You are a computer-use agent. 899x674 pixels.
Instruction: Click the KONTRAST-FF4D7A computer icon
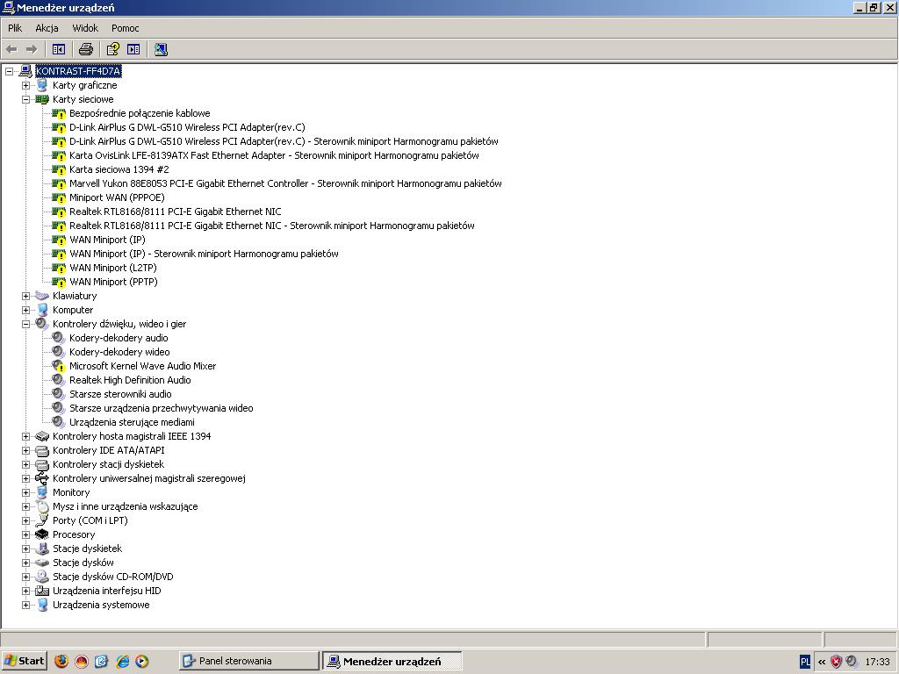pos(25,71)
